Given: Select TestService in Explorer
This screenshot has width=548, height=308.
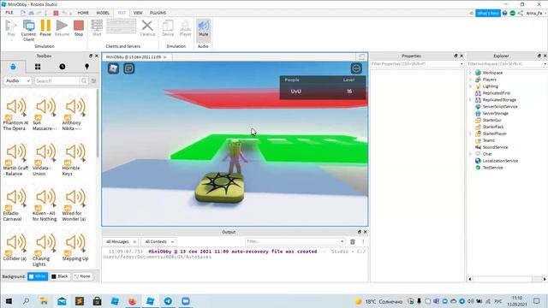Looking at the screenshot, I should click(493, 168).
